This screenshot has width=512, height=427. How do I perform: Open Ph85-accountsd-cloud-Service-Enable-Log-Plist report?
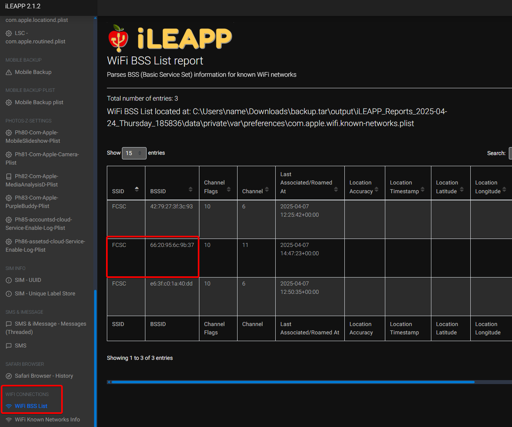point(39,223)
